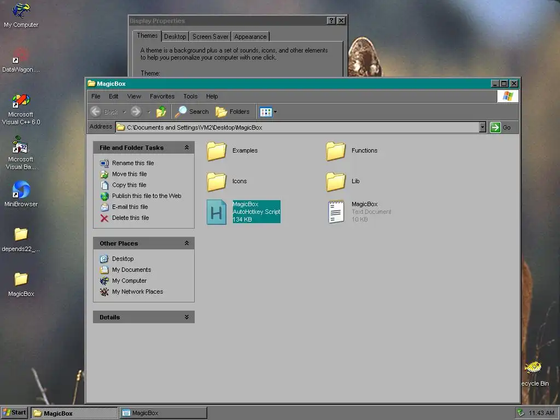This screenshot has height=420, width=560.
Task: Go to My Documents in Other Places
Action: point(126,270)
